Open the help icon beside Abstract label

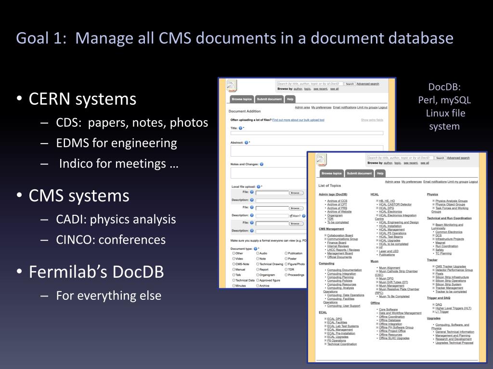point(246,142)
